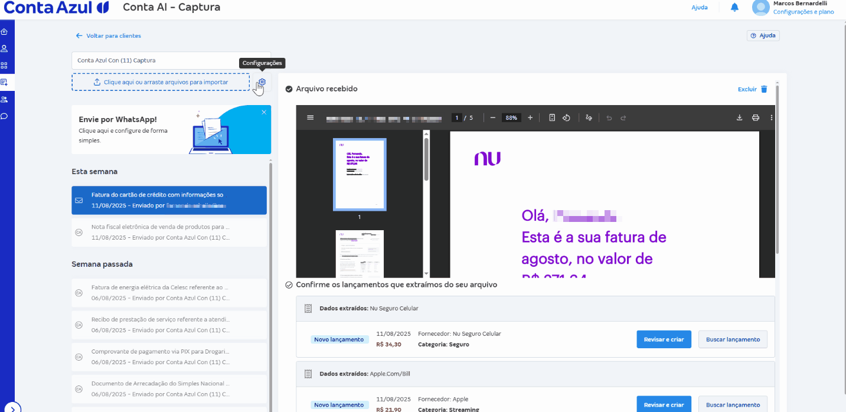Open the PDF viewer more options menu
This screenshot has height=412, width=846.
pyautogui.click(x=771, y=117)
